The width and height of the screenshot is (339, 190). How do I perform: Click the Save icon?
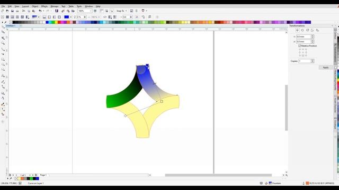click(12, 11)
